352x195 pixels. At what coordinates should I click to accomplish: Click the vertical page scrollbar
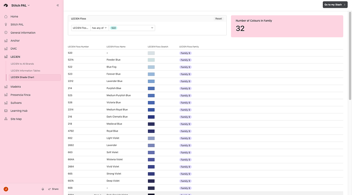click(x=350, y=56)
